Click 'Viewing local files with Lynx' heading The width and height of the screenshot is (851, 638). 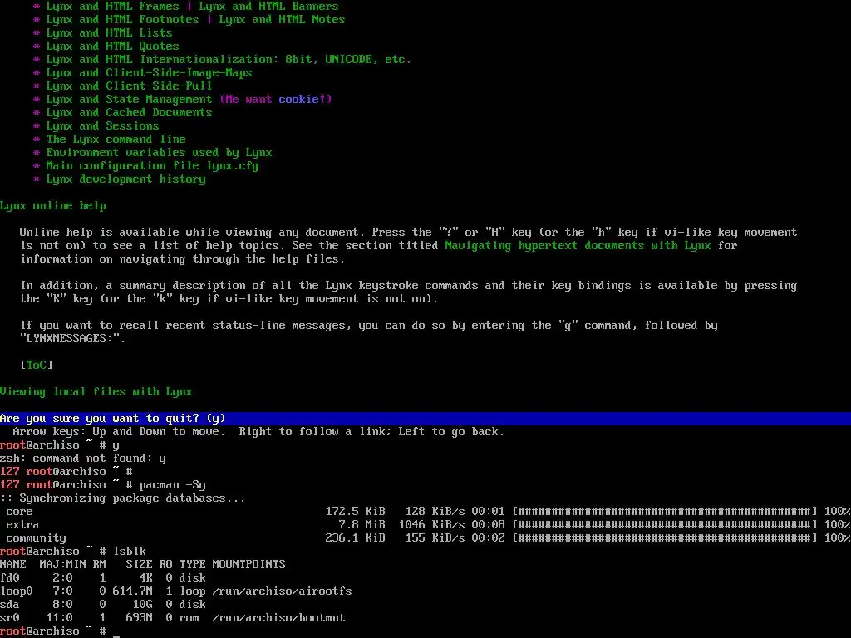[96, 392]
